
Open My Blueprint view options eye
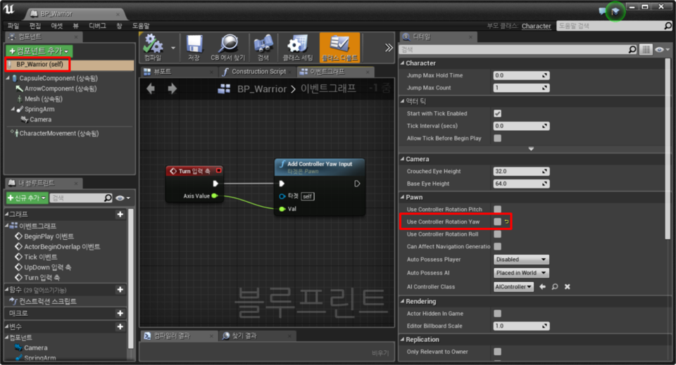click(123, 198)
